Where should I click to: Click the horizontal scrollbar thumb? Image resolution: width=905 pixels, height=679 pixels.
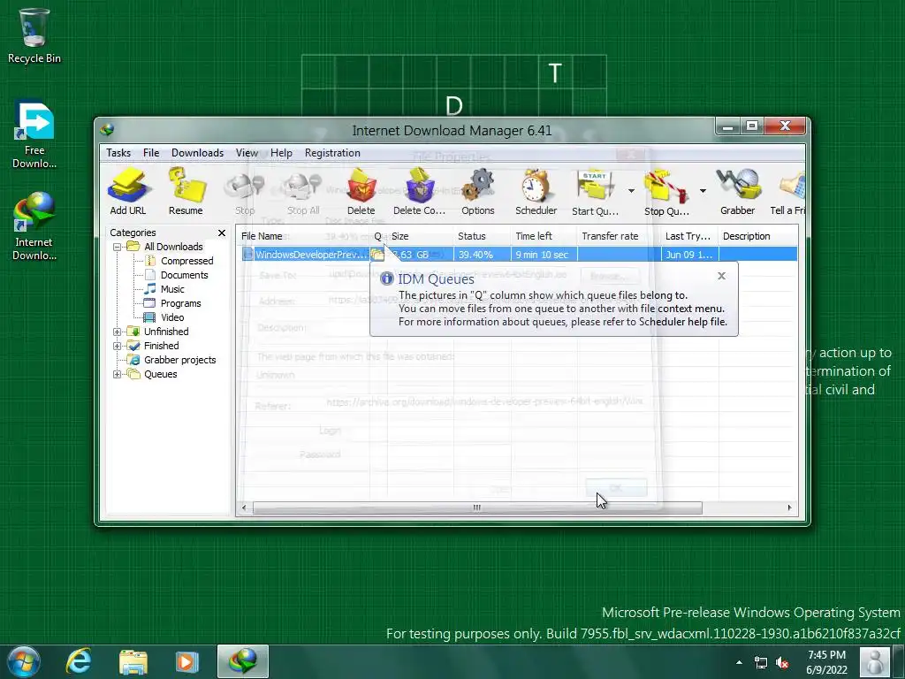(476, 508)
